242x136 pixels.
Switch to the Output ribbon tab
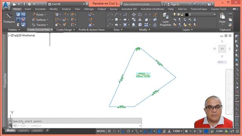tap(102, 9)
